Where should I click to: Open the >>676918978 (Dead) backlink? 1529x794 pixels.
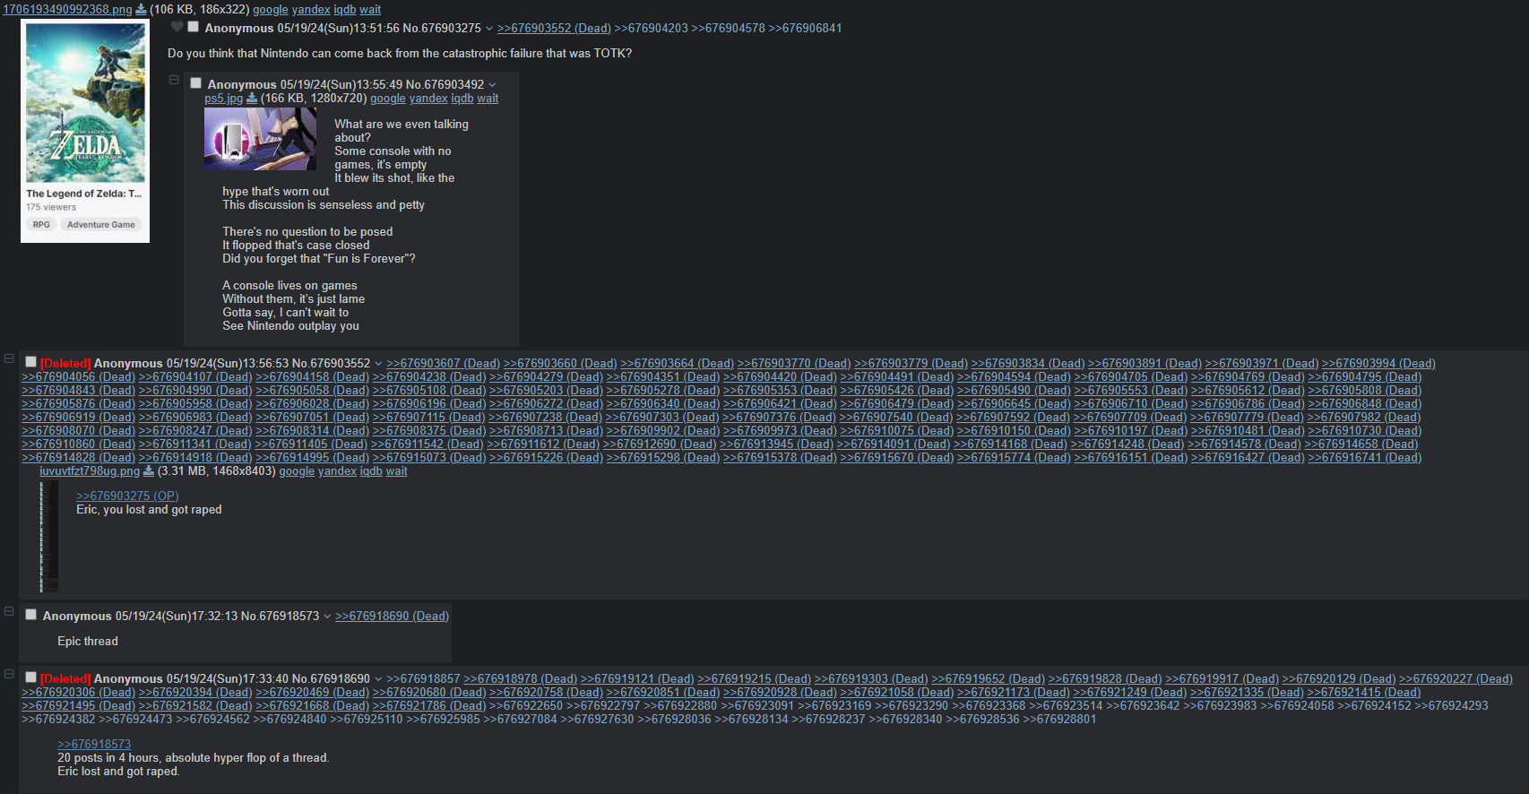520,679
